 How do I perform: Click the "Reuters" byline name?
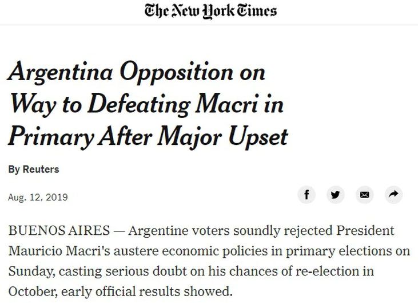tap(41, 170)
